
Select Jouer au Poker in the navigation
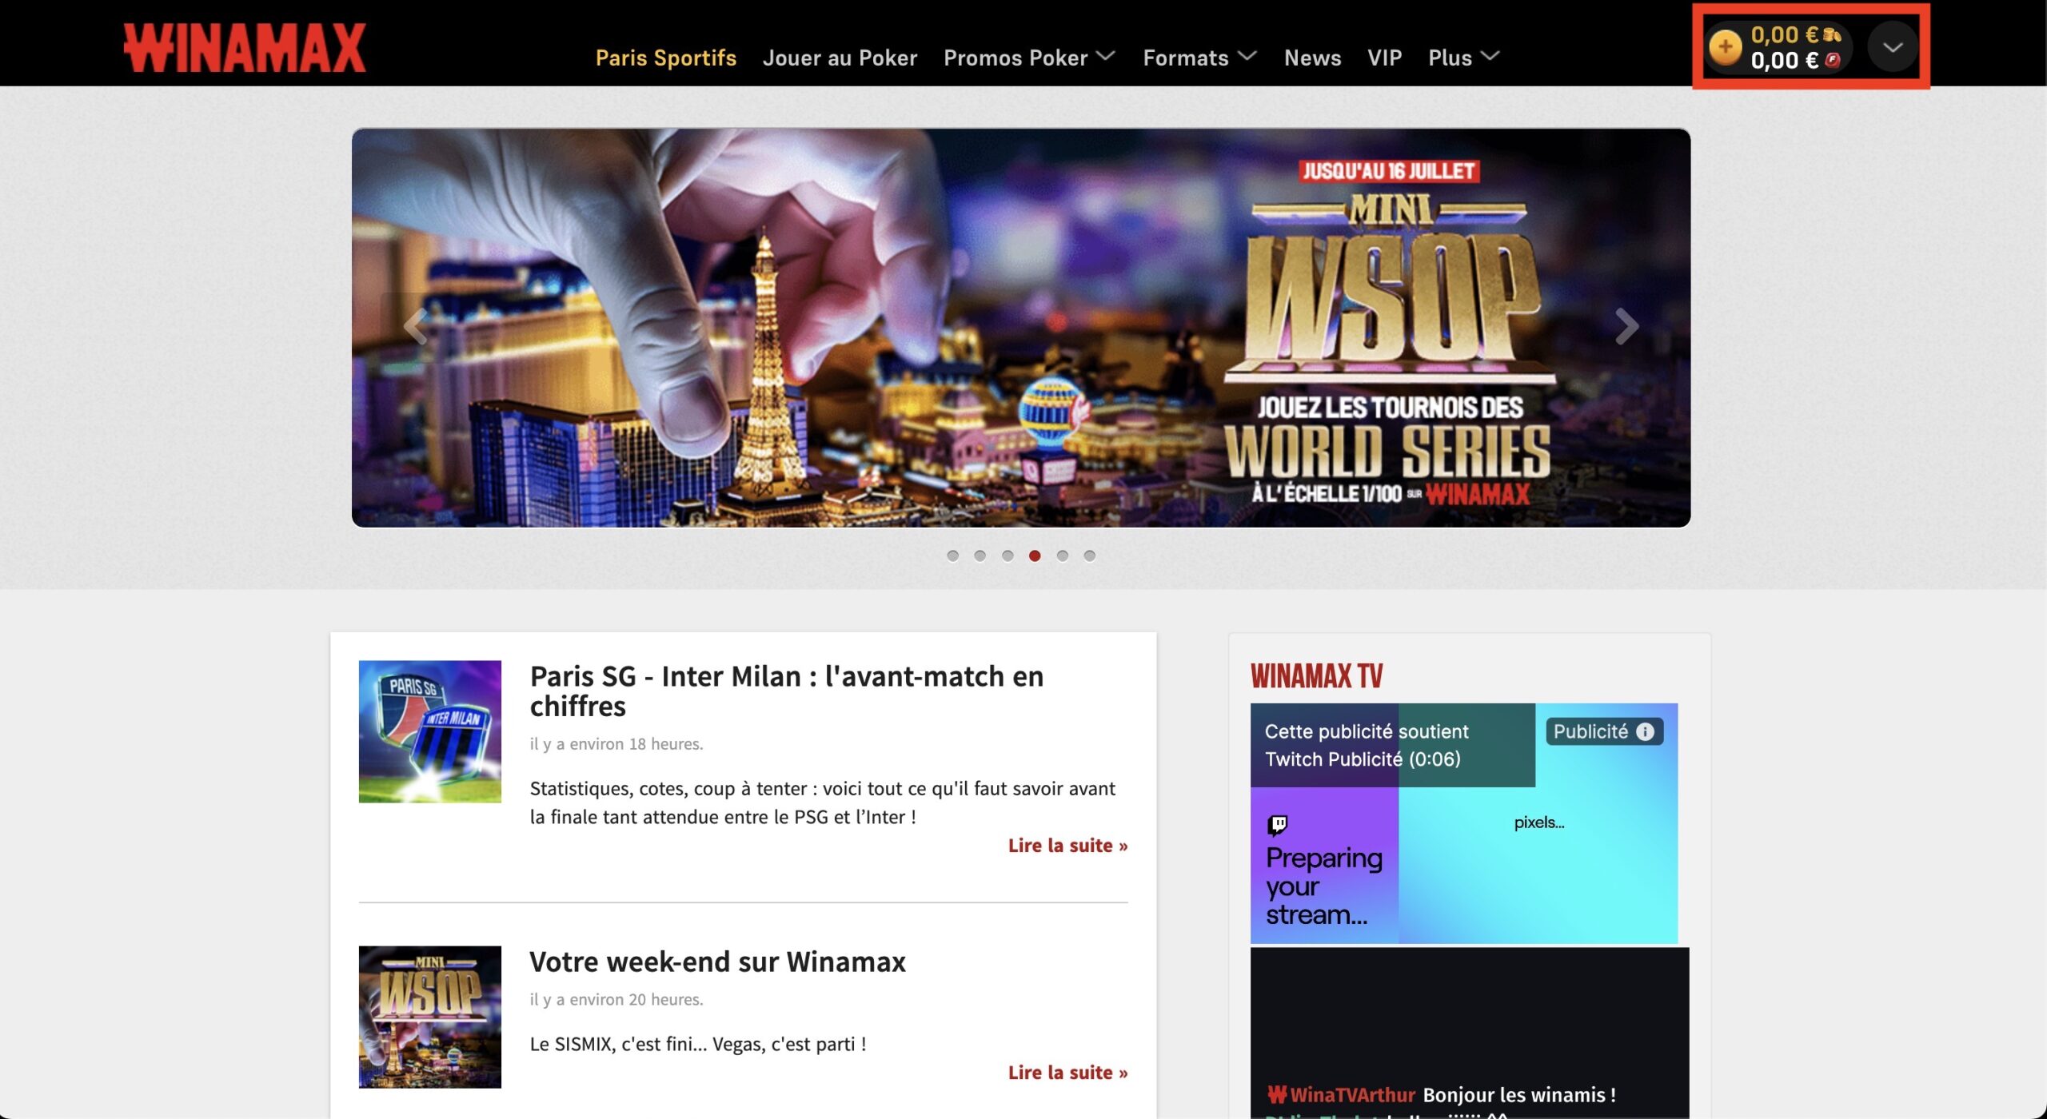coord(840,57)
